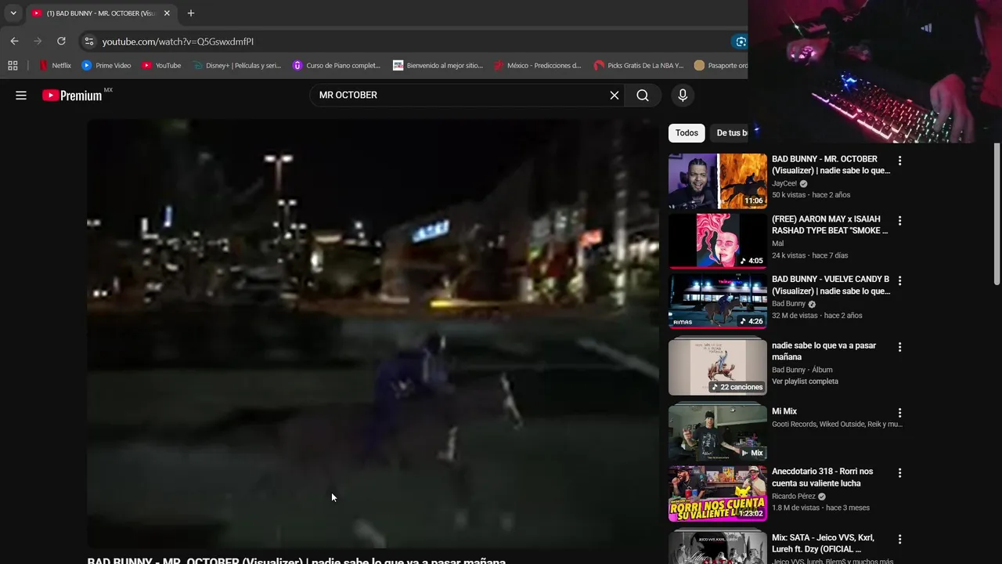Close the BAD BUNNY - MR. OCTOBER tab
Screen dimensions: 1002x564
coord(167,13)
